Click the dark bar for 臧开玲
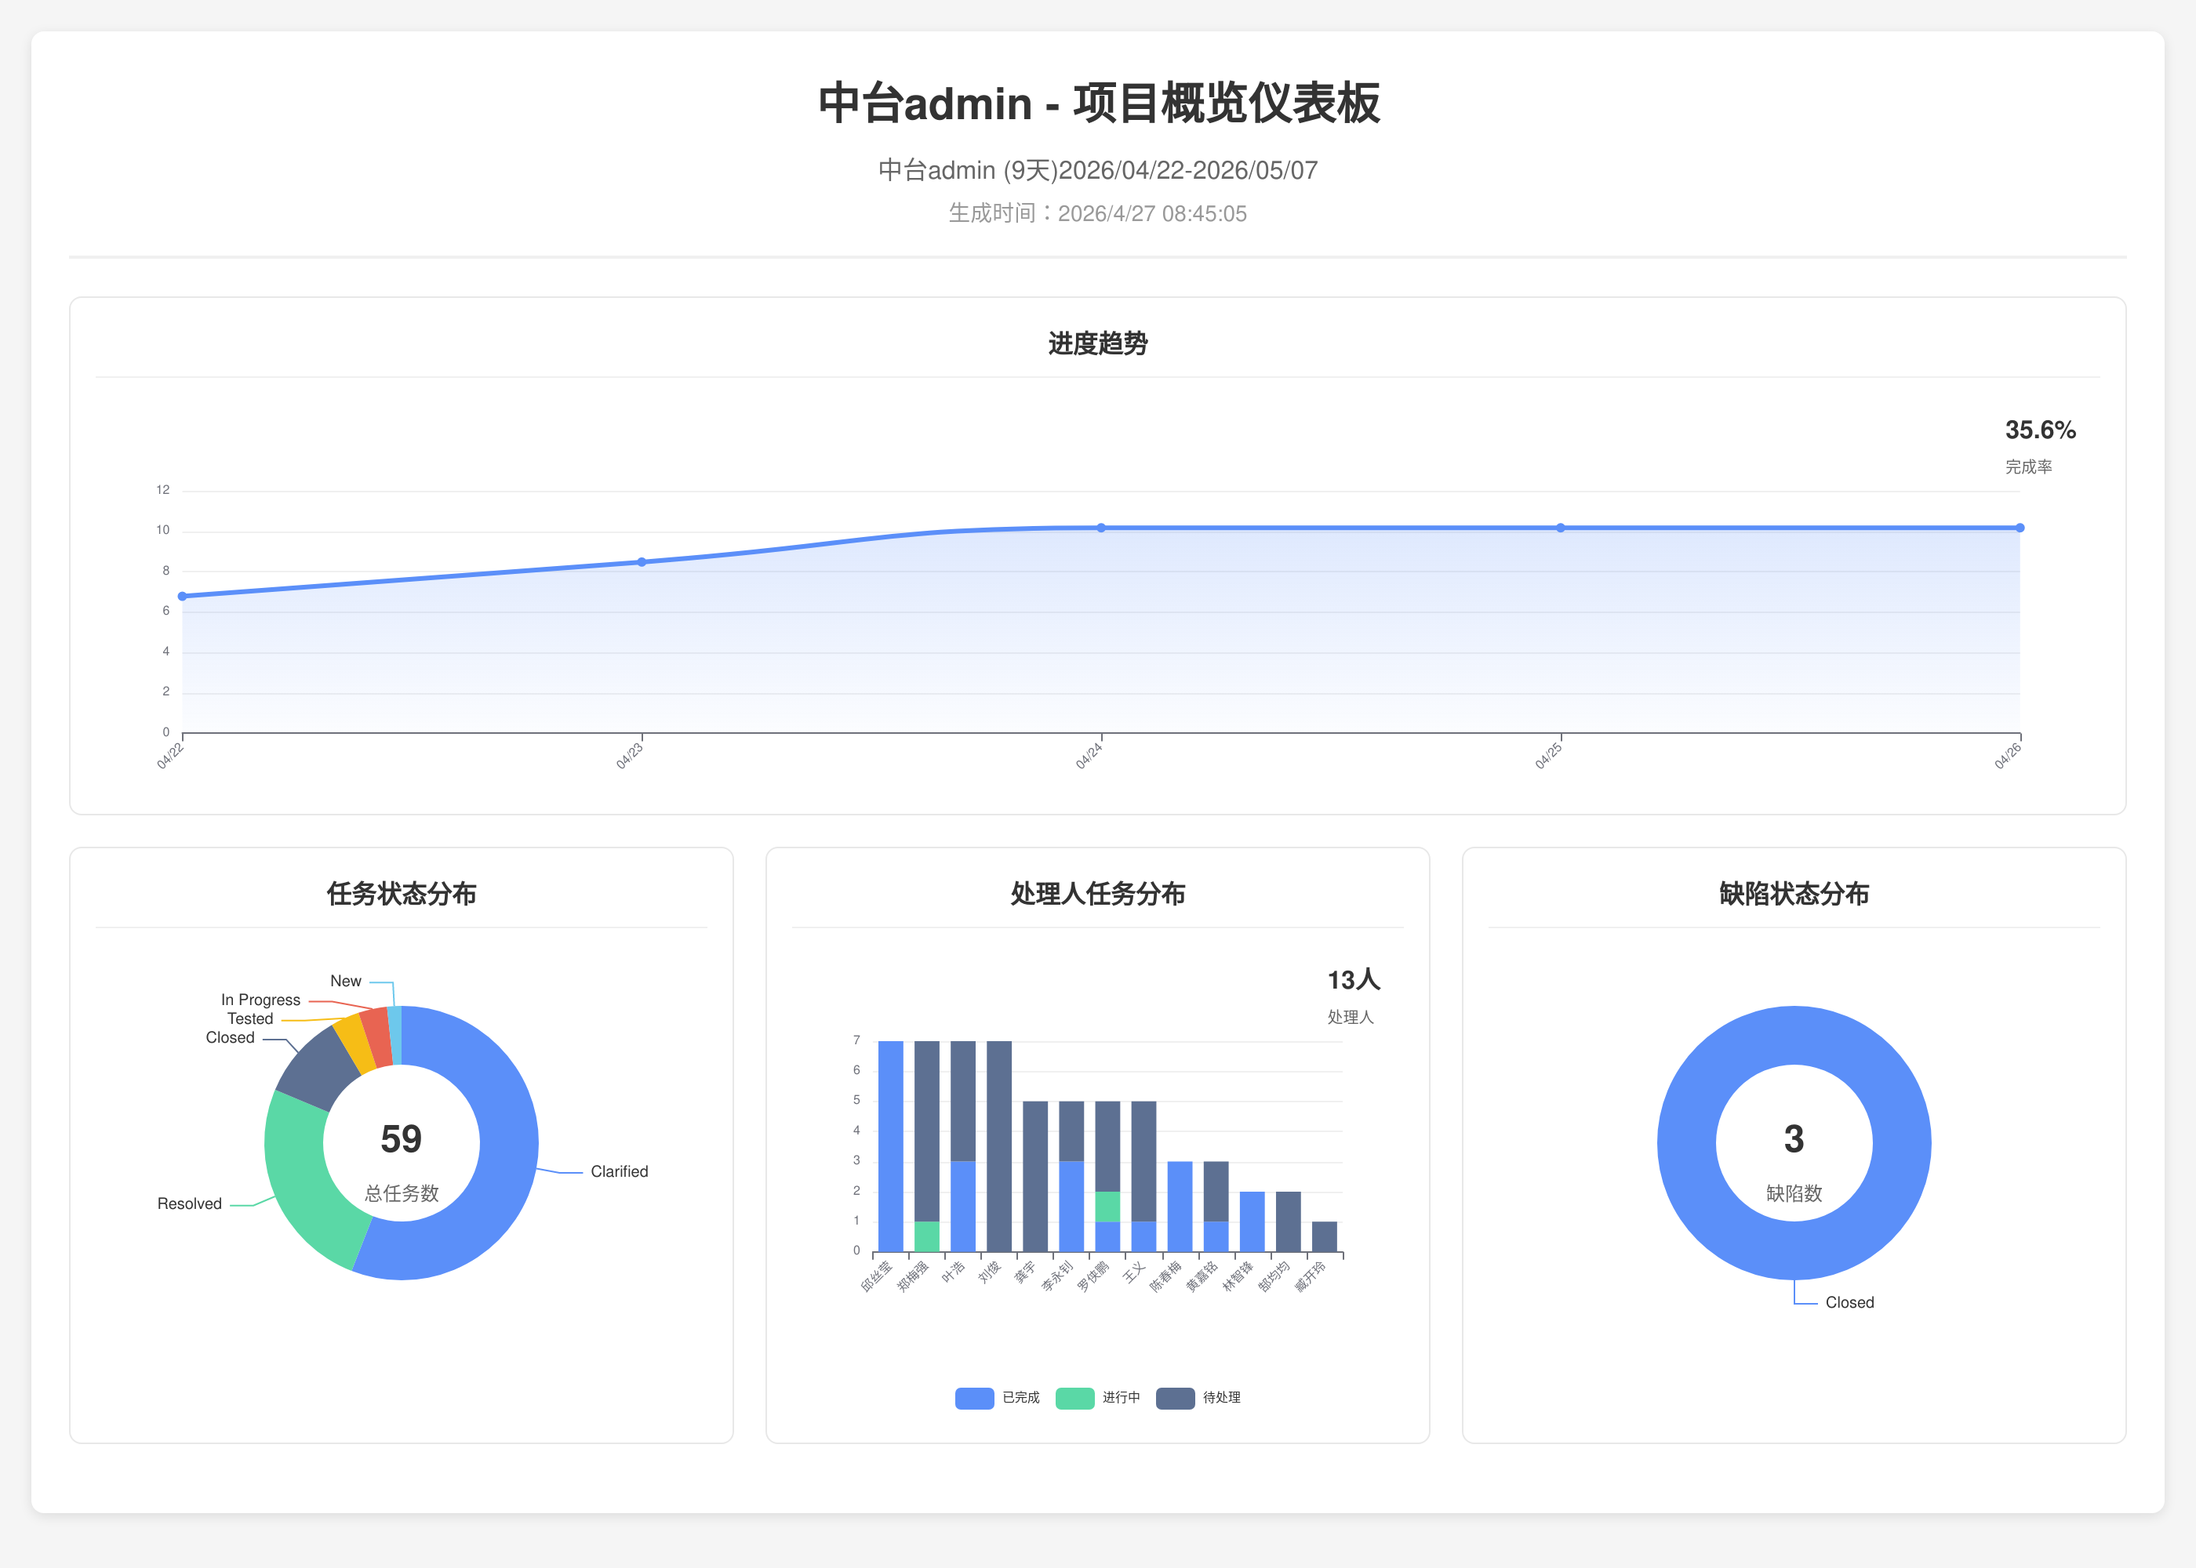The height and width of the screenshot is (1568, 2196). pos(1325,1237)
